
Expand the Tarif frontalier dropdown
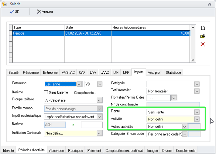(197, 91)
